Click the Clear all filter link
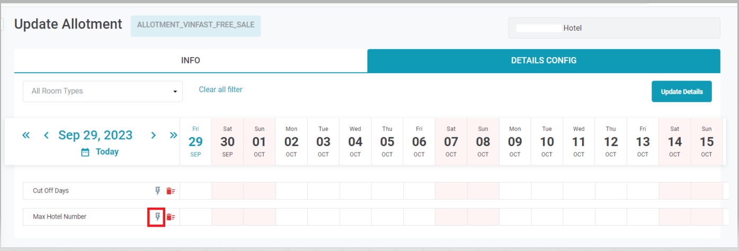Viewport: 739px width, 251px height. (220, 89)
